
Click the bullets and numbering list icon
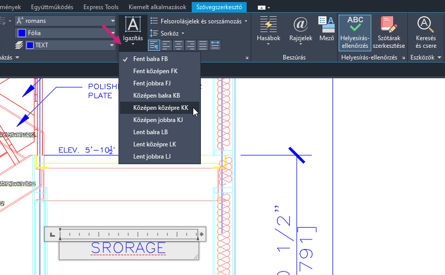(154, 21)
